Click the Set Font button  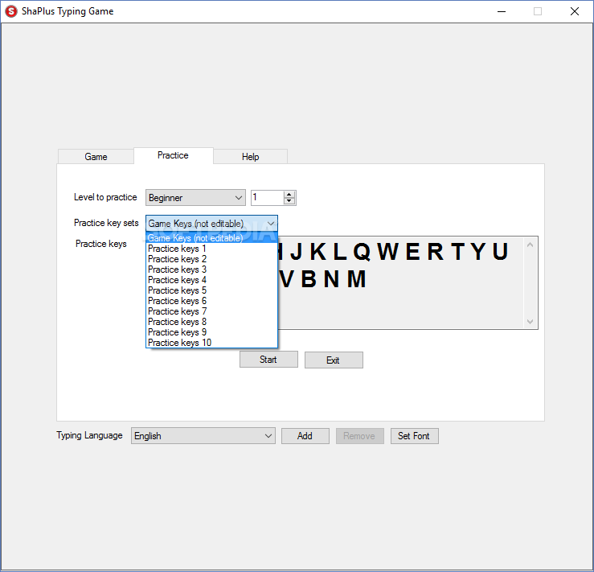click(415, 436)
